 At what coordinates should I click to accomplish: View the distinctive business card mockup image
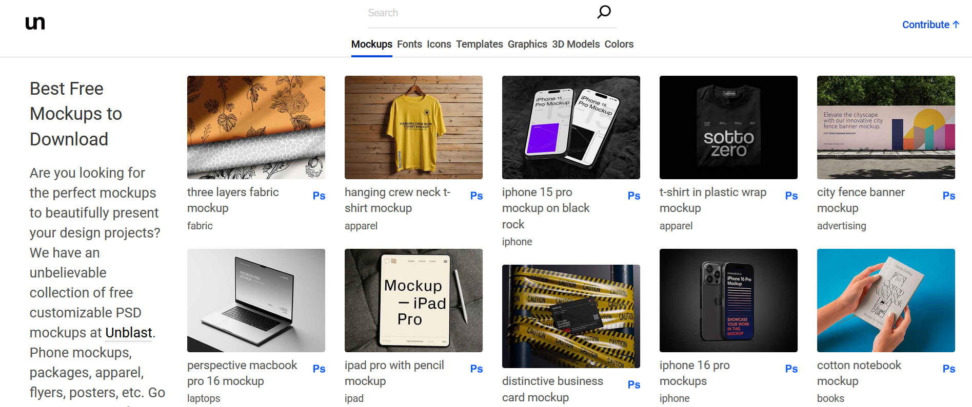571,316
